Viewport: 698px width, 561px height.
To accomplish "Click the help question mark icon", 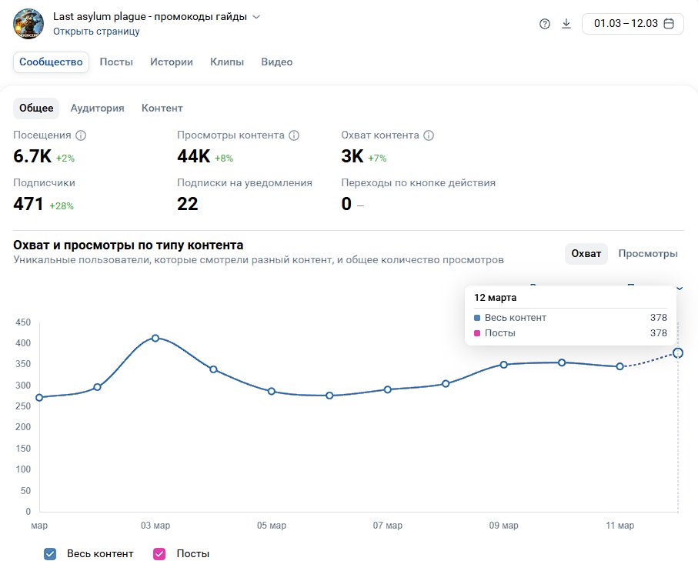I will (545, 24).
